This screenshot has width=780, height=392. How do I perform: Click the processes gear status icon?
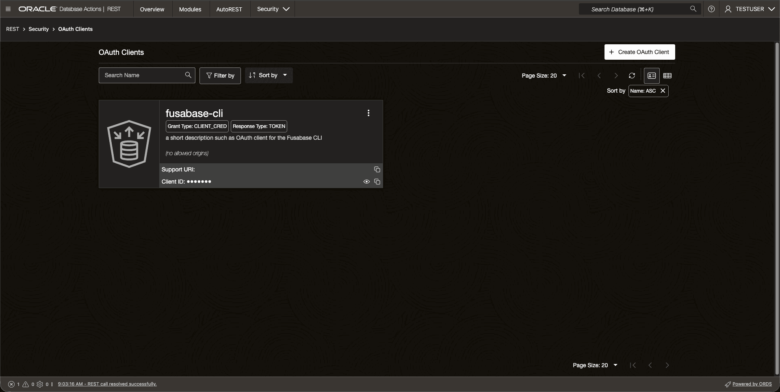pos(40,384)
